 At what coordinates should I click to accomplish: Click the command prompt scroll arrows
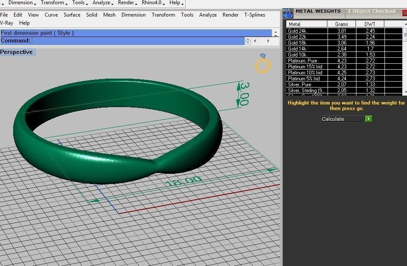pos(276,33)
